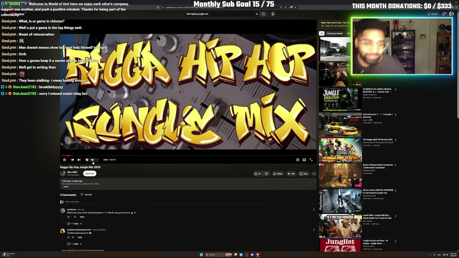The image size is (459, 258).
Task: Switch player to theater mode
Action: [x=304, y=160]
